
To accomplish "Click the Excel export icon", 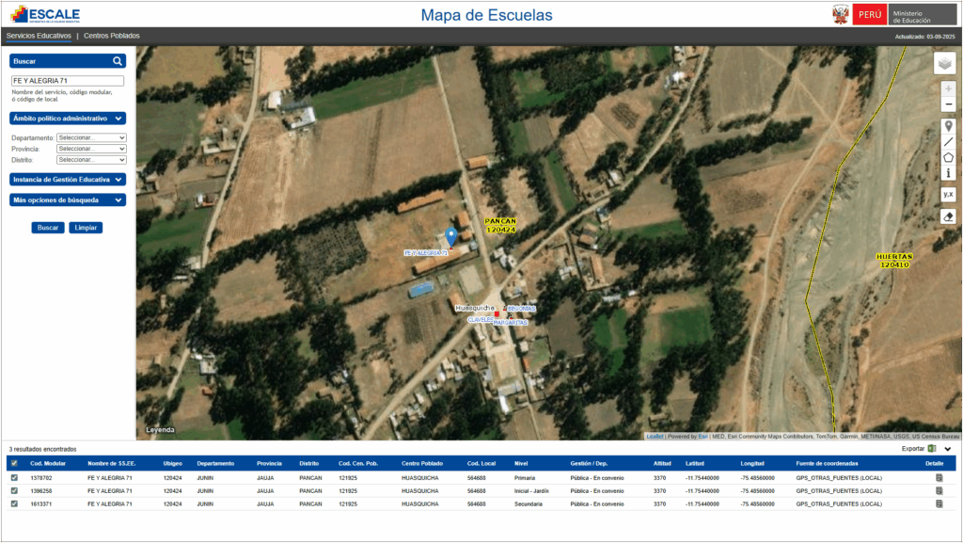I will 932,449.
